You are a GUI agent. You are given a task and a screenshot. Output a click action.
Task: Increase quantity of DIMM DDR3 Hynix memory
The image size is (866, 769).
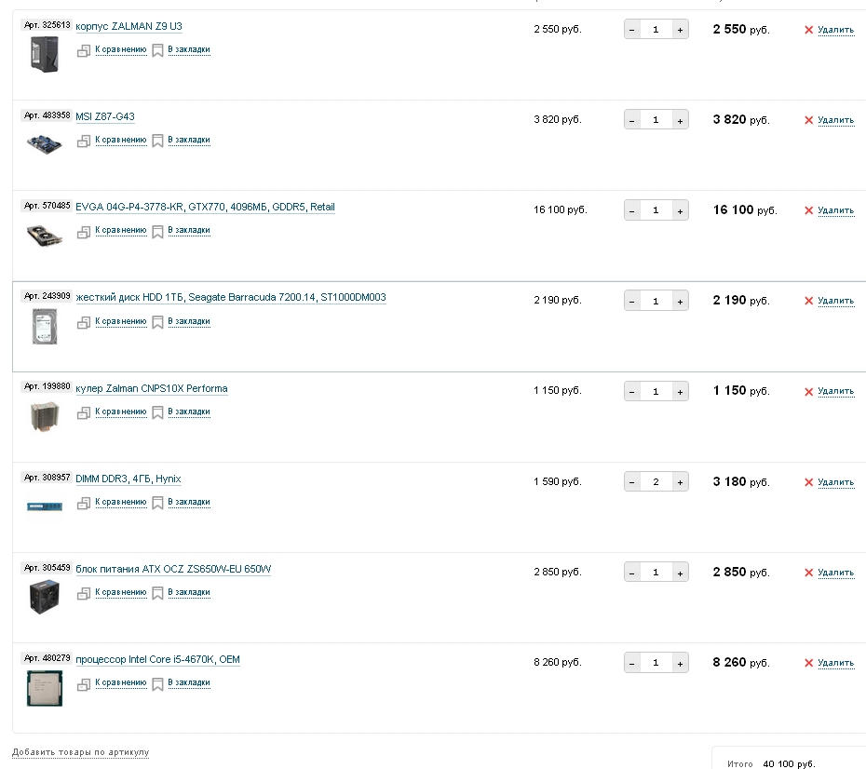pos(680,482)
